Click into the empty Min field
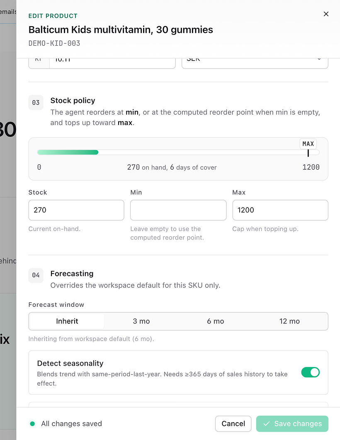The width and height of the screenshot is (340, 440). (178, 210)
